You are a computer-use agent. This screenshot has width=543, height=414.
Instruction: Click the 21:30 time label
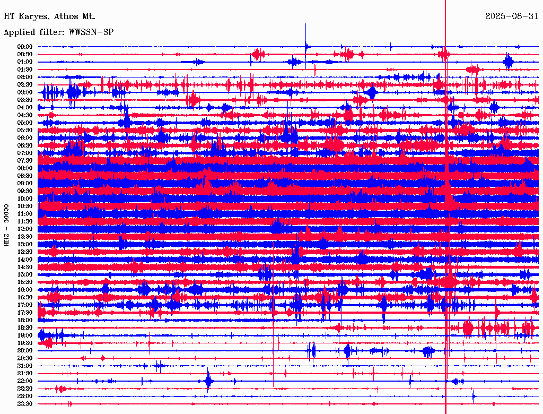(x=25, y=373)
